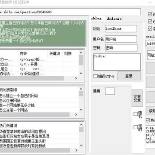Click the 密码 input field
The width and height of the screenshot is (155, 155).
(121, 48)
